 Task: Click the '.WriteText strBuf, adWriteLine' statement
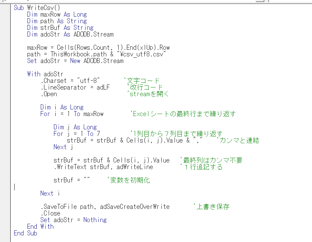click(x=103, y=167)
